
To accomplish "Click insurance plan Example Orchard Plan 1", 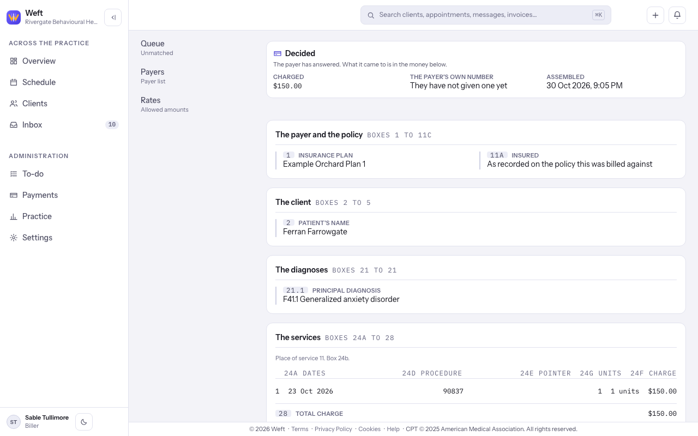I will 324,164.
